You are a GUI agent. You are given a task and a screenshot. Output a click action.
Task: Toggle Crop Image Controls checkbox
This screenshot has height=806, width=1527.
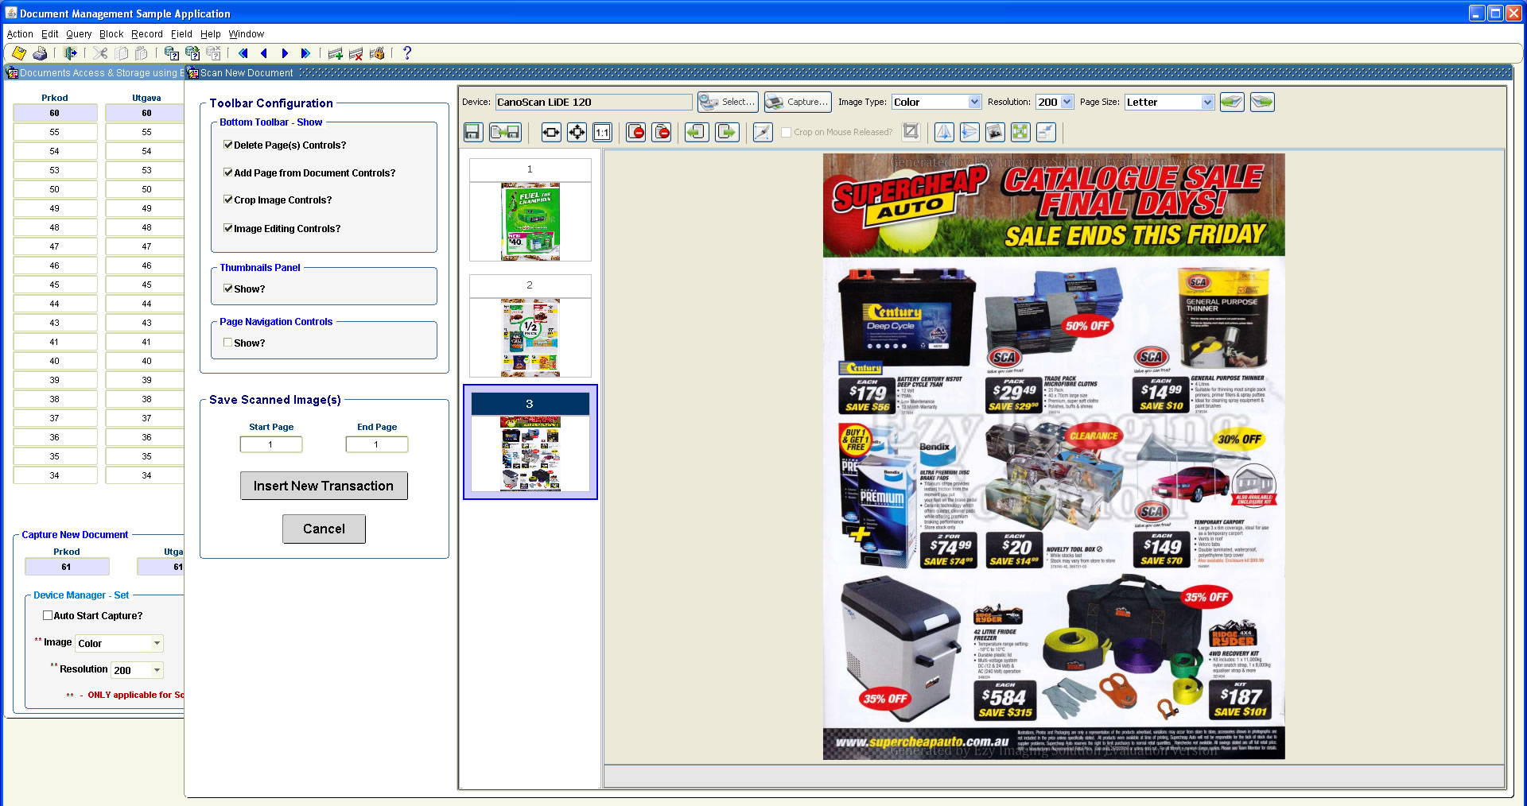(228, 200)
